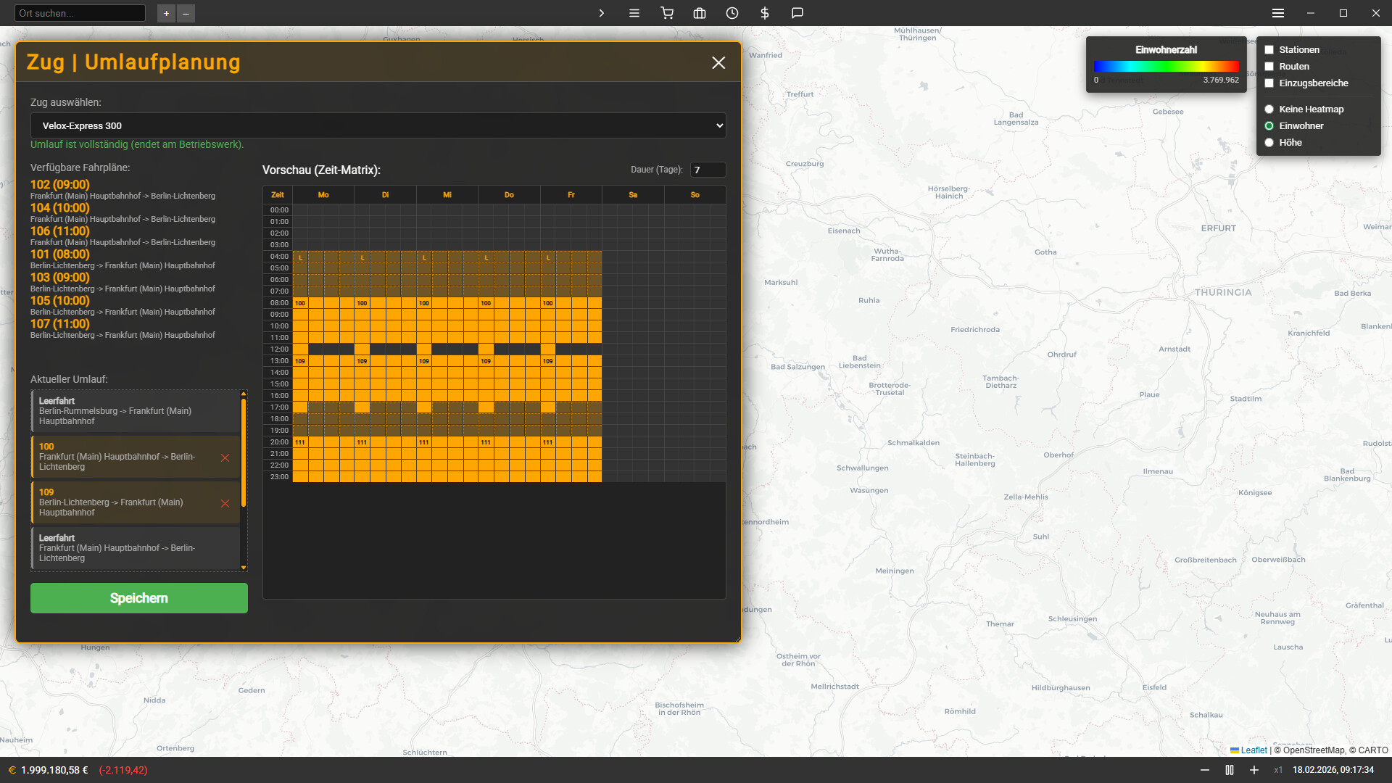The width and height of the screenshot is (1392, 783).
Task: Click the Speichern button
Action: 138,598
